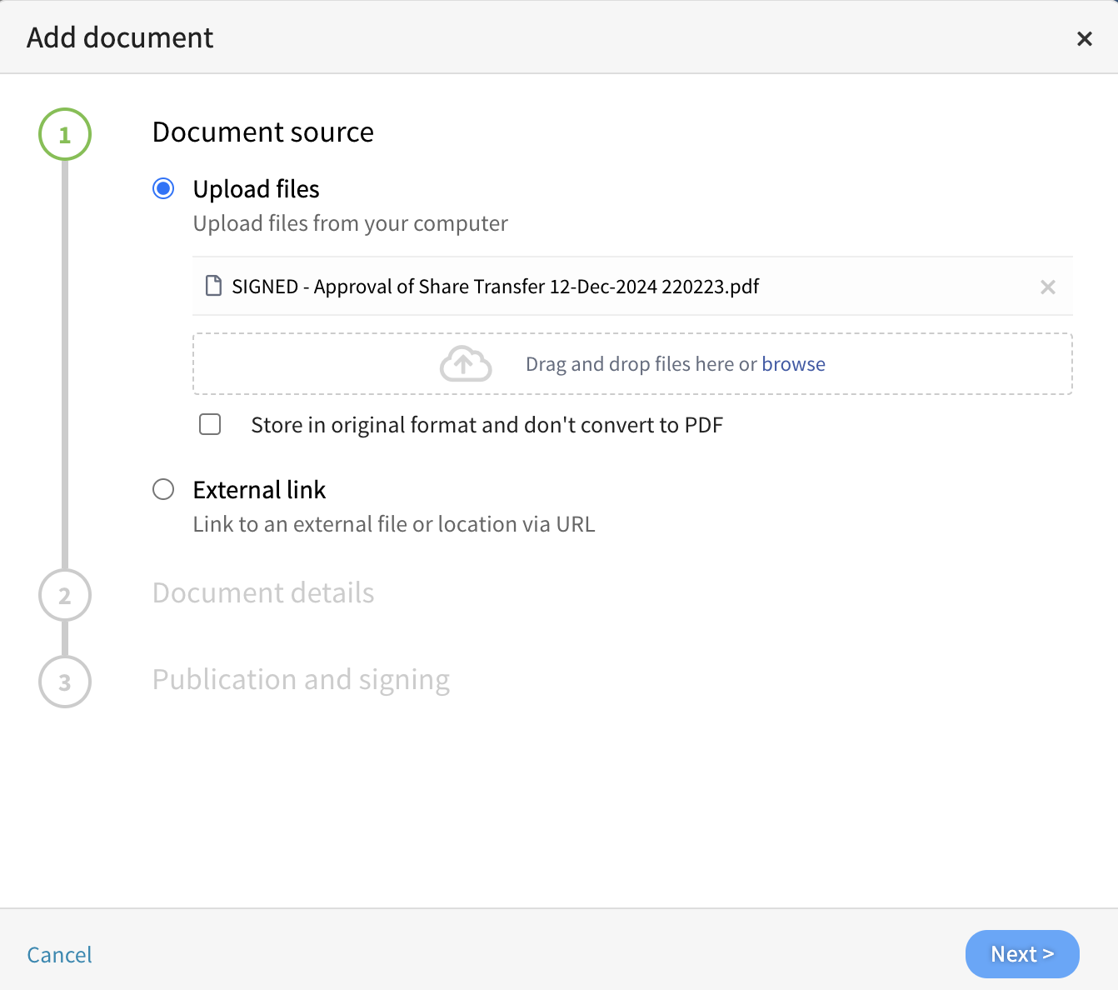
Task: Remove the uploaded Share Transfer PDF file
Action: (x=1048, y=287)
